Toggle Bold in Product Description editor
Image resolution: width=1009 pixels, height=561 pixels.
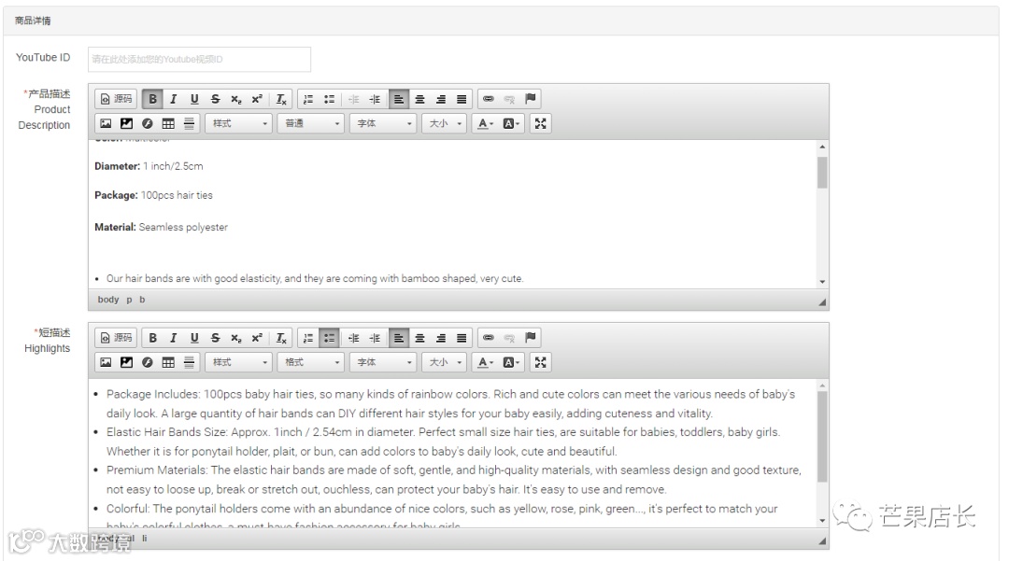[x=152, y=99]
